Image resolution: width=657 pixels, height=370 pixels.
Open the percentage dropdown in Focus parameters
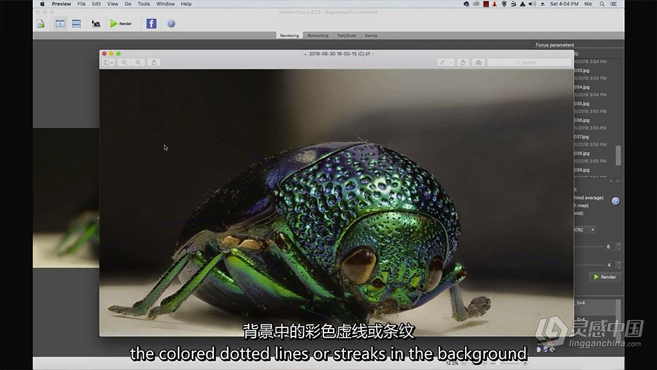click(x=584, y=230)
